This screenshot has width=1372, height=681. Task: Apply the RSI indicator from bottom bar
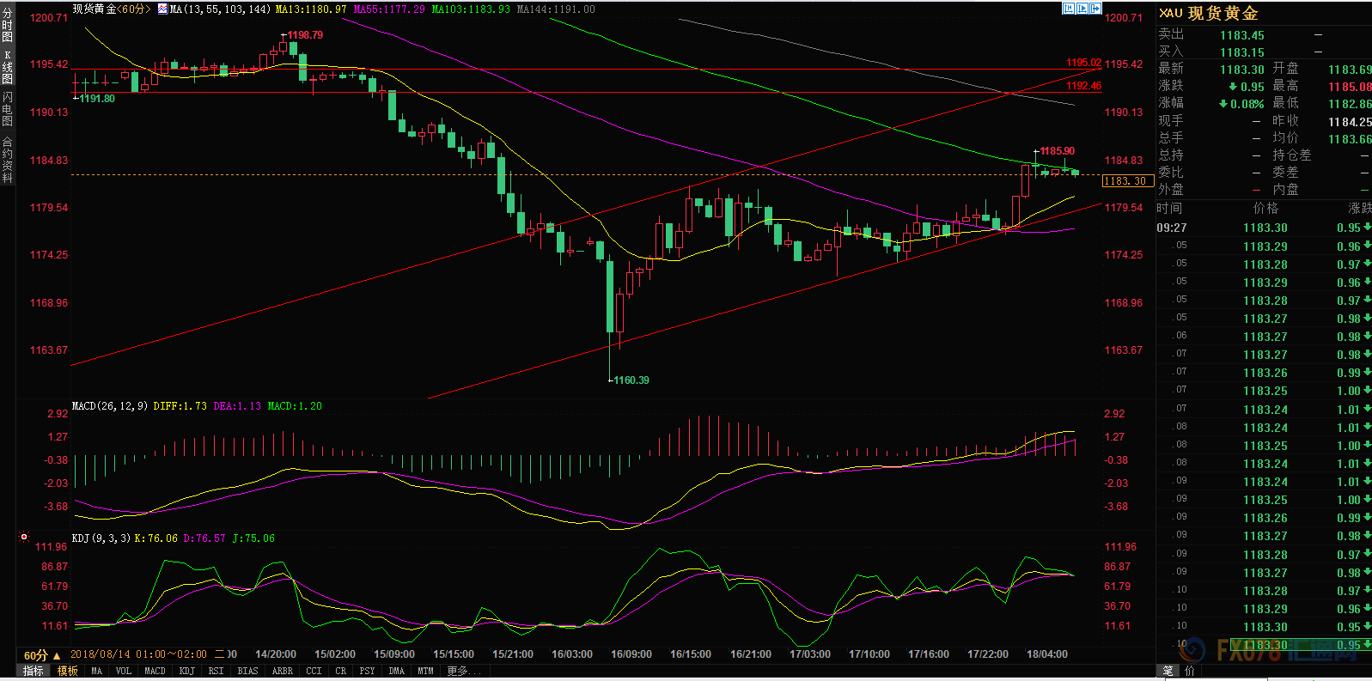pos(216,671)
